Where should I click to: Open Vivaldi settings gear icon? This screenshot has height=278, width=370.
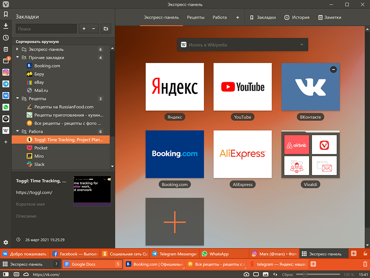pyautogui.click(x=6, y=242)
